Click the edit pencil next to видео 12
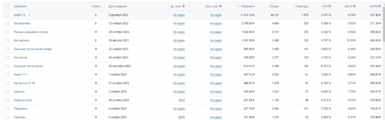Screen dimensions: 385x120 point(29,15)
